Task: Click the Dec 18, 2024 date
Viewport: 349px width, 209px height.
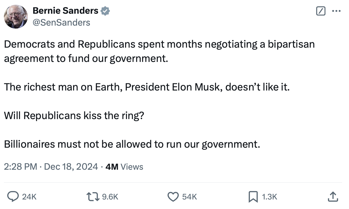Action: click(x=71, y=167)
